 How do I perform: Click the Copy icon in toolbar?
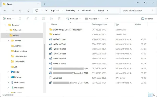click(28, 19)
